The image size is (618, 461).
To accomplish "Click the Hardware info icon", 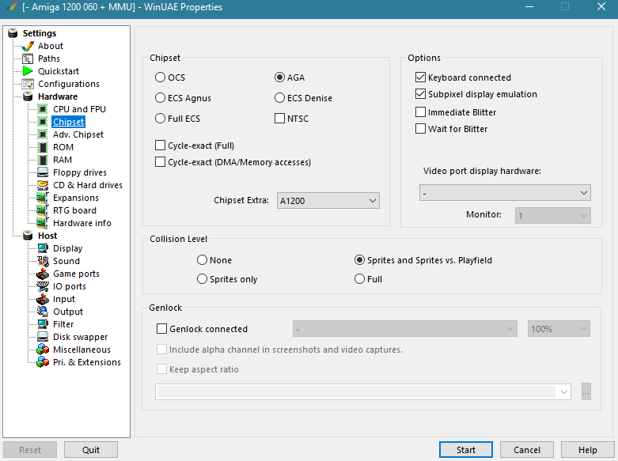I will tap(43, 223).
